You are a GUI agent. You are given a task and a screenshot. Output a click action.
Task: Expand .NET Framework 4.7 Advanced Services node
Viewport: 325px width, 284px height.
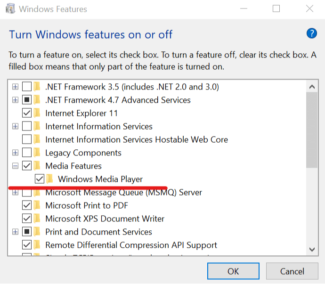[x=15, y=100]
